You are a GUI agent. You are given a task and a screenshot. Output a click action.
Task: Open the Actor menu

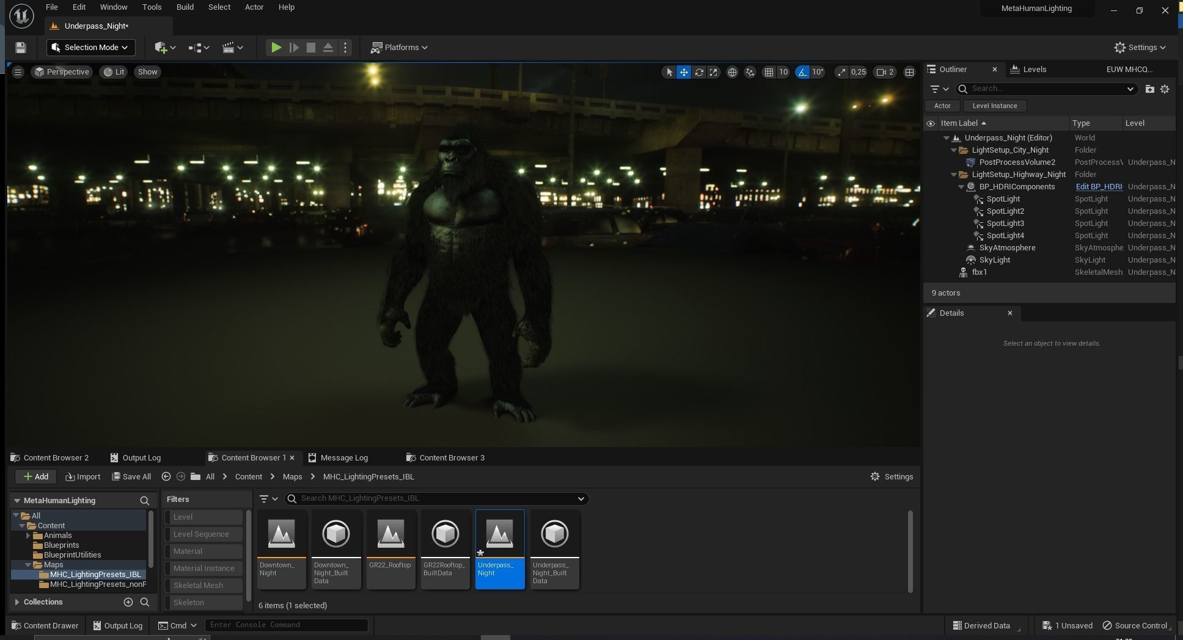tap(254, 7)
